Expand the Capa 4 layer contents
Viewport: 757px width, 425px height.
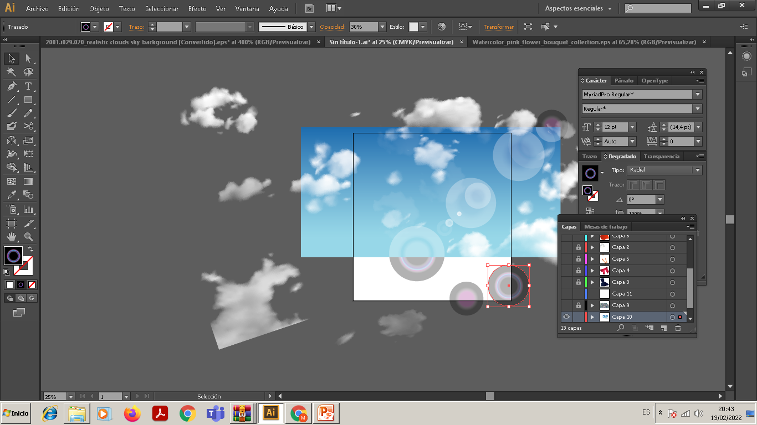click(x=592, y=271)
